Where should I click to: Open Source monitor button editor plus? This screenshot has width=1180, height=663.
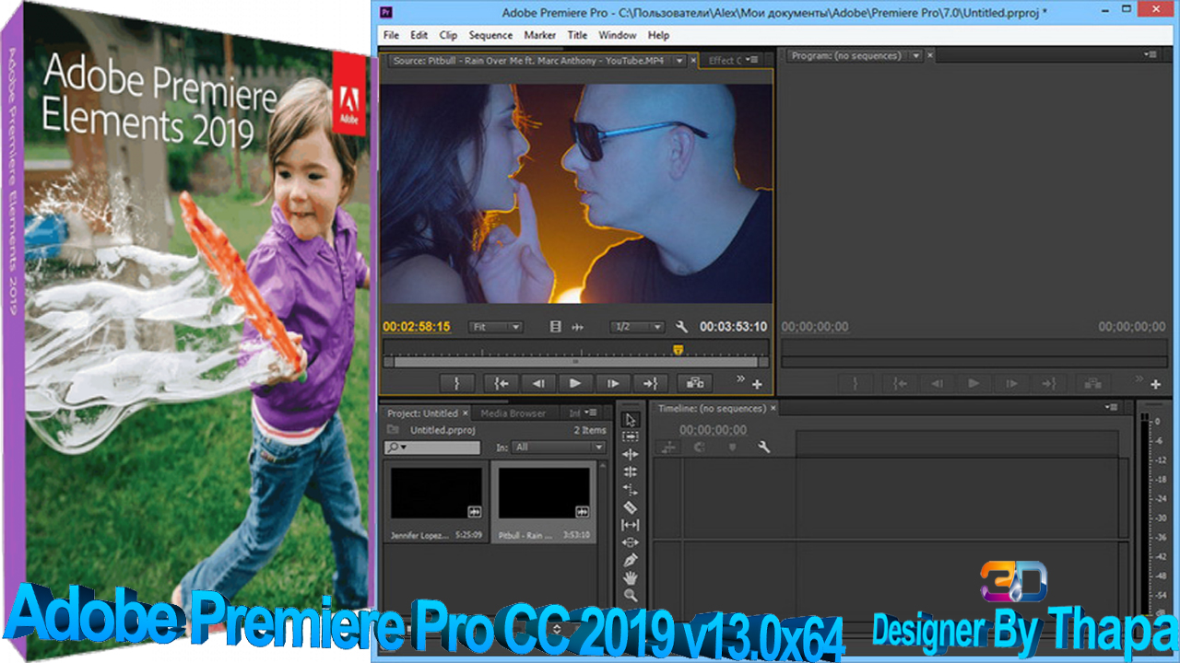[757, 384]
